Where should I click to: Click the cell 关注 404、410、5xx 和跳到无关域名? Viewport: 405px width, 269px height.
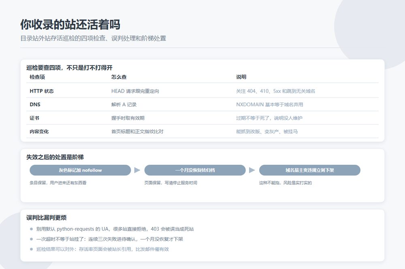point(275,91)
